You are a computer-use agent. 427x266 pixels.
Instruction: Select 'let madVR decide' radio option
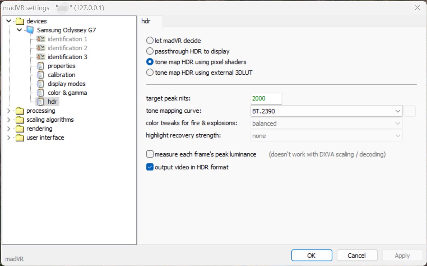coord(150,41)
